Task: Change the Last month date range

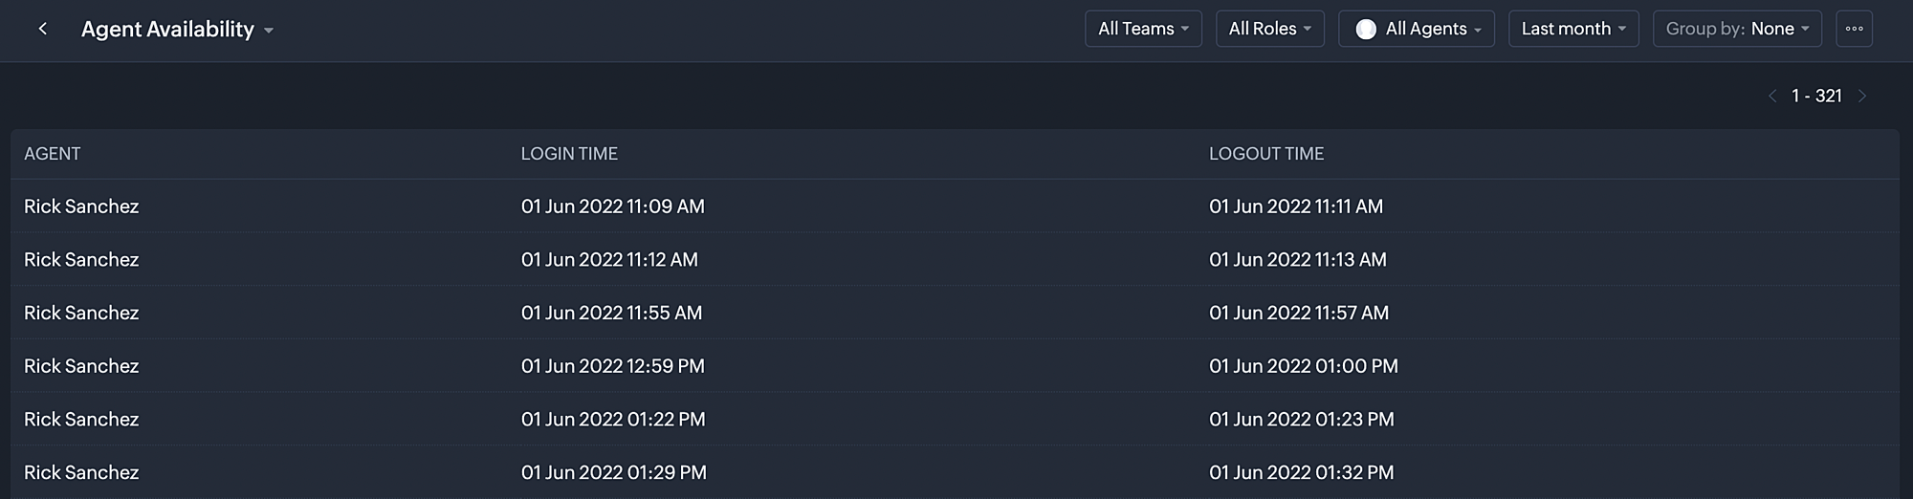Action: [1573, 29]
